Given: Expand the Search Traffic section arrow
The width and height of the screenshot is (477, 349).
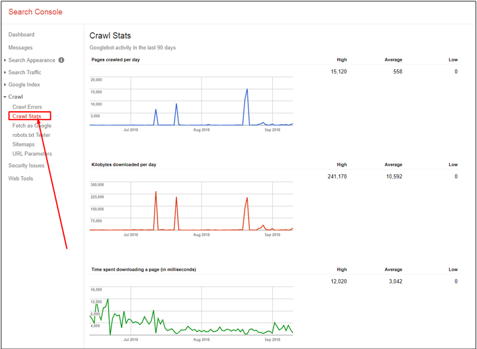Looking at the screenshot, I should [x=5, y=72].
